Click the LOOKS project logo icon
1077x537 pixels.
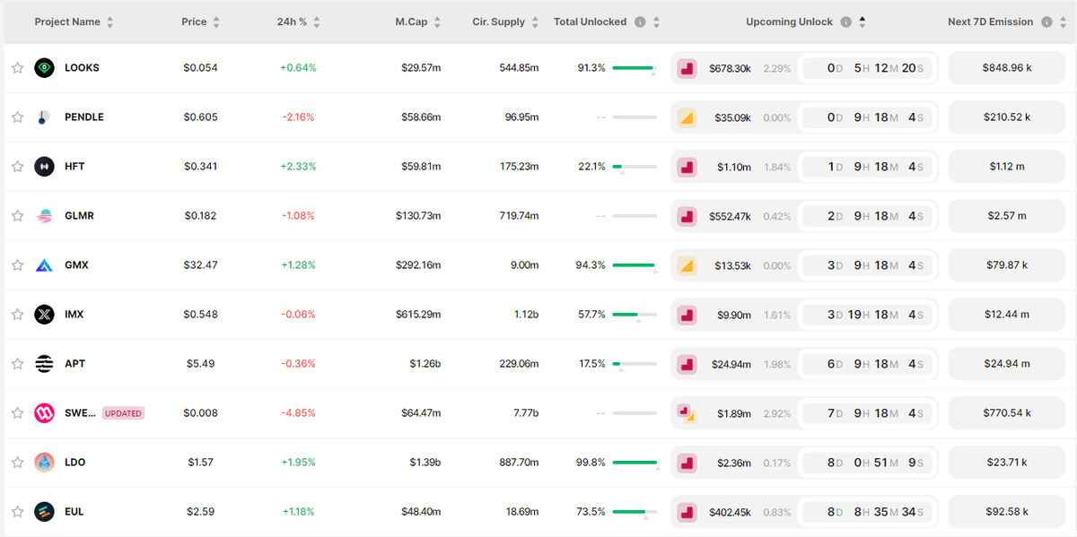(44, 68)
